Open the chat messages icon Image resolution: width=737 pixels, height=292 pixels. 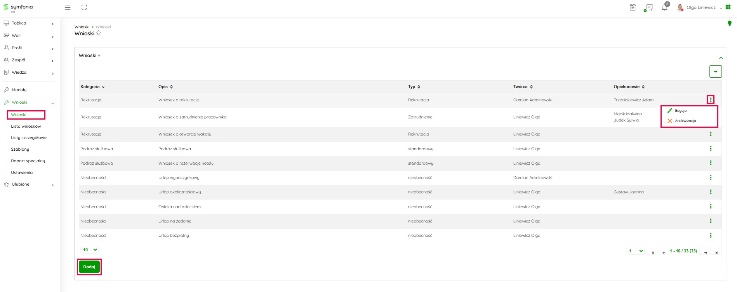click(648, 7)
